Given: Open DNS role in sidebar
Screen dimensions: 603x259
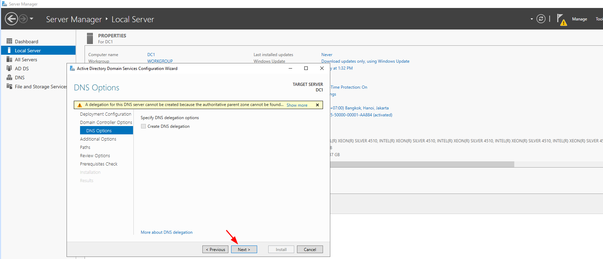Looking at the screenshot, I should (20, 78).
